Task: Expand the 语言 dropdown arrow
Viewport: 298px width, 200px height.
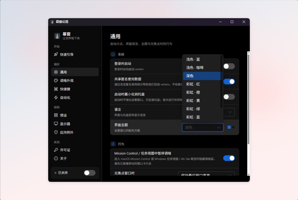Action: click(230, 112)
